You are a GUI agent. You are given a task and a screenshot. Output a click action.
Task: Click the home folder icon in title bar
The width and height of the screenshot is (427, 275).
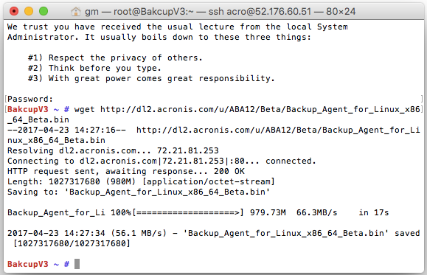76,12
